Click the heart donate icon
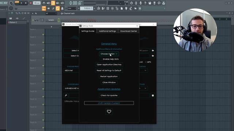This screenshot has width=234, height=131. pos(109,111)
